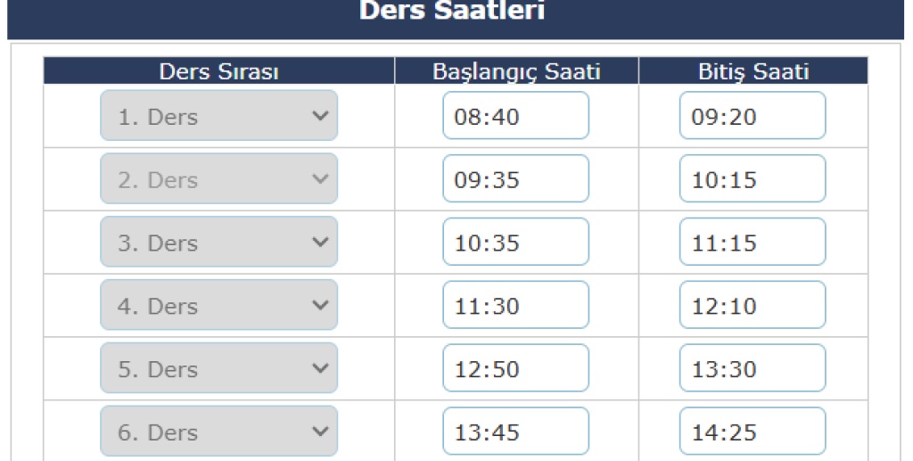Click the 14:25 end time input

click(x=752, y=432)
